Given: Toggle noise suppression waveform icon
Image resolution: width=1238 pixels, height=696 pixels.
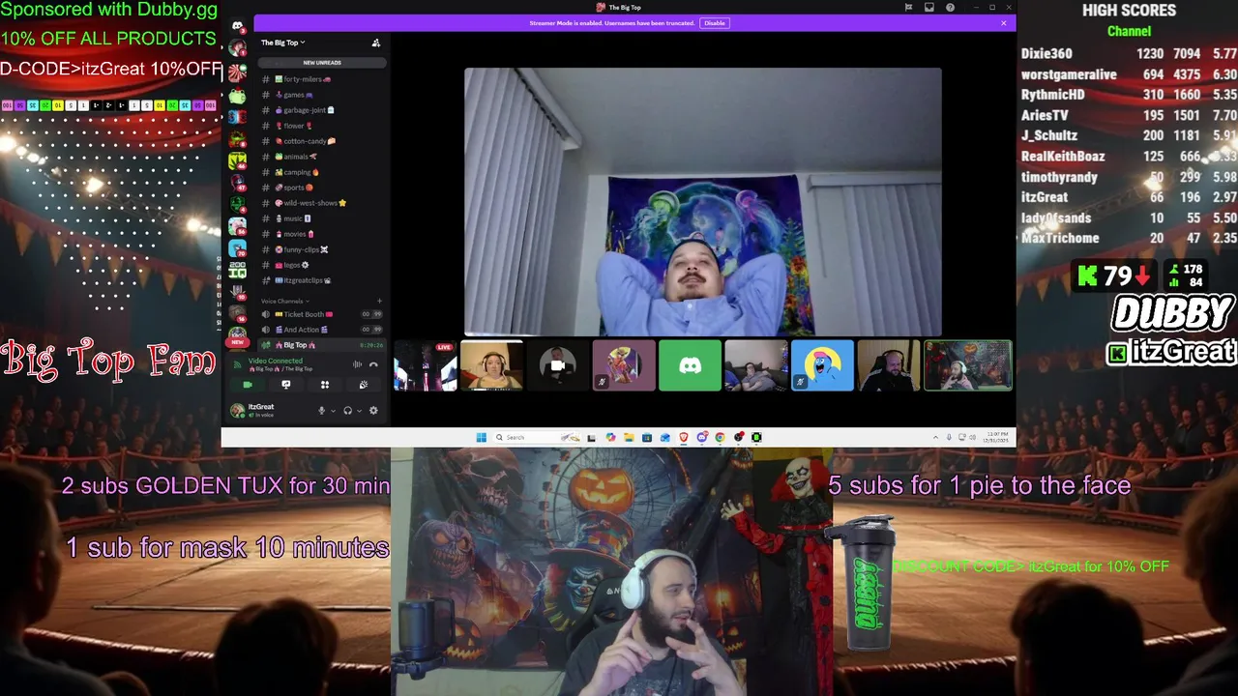Looking at the screenshot, I should tap(357, 364).
